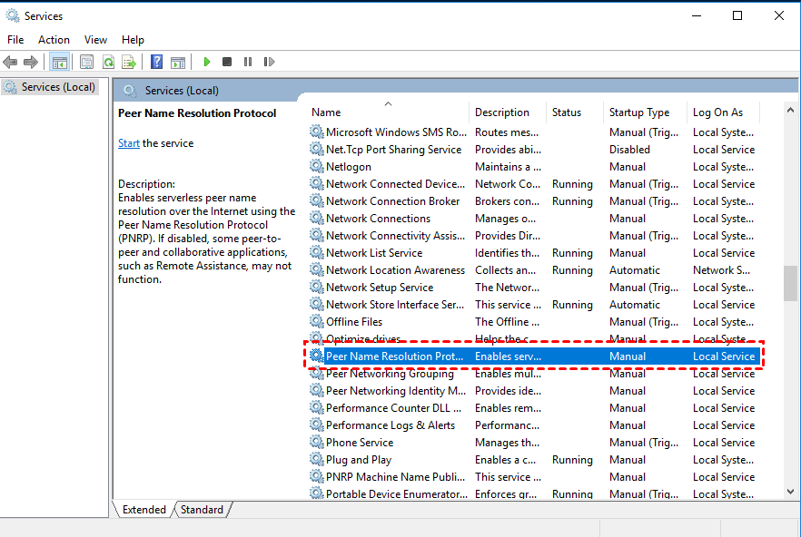Open the View menu
Screen dimensions: 801x537
(95, 40)
